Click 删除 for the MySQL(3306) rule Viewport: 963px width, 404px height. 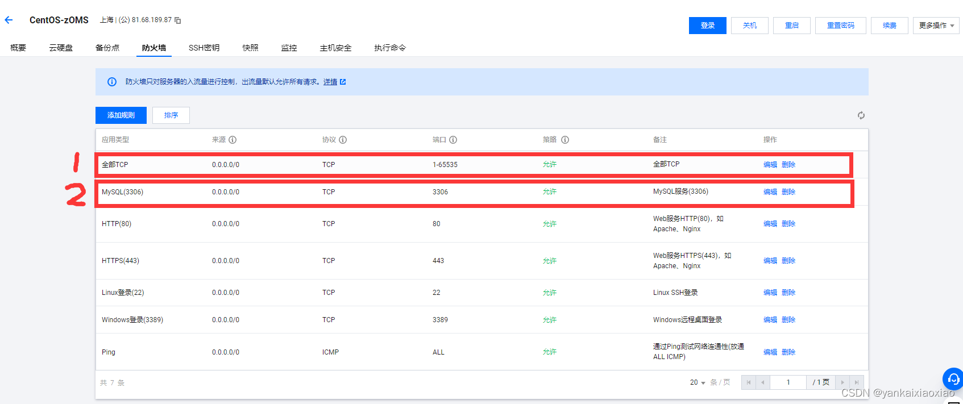click(x=788, y=192)
